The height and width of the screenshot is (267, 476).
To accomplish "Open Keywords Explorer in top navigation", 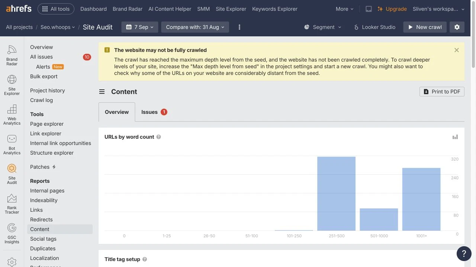I will tap(275, 9).
